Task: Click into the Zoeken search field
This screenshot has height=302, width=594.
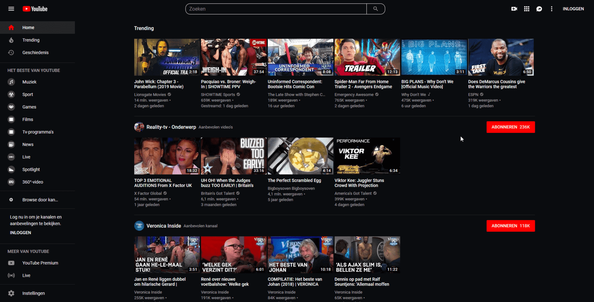Action: pos(276,9)
